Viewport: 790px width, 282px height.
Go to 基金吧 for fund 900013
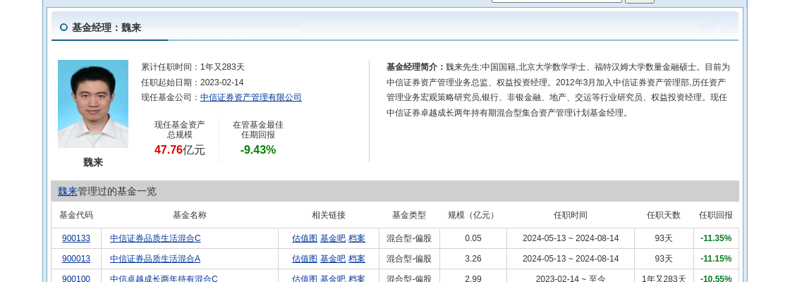333,259
